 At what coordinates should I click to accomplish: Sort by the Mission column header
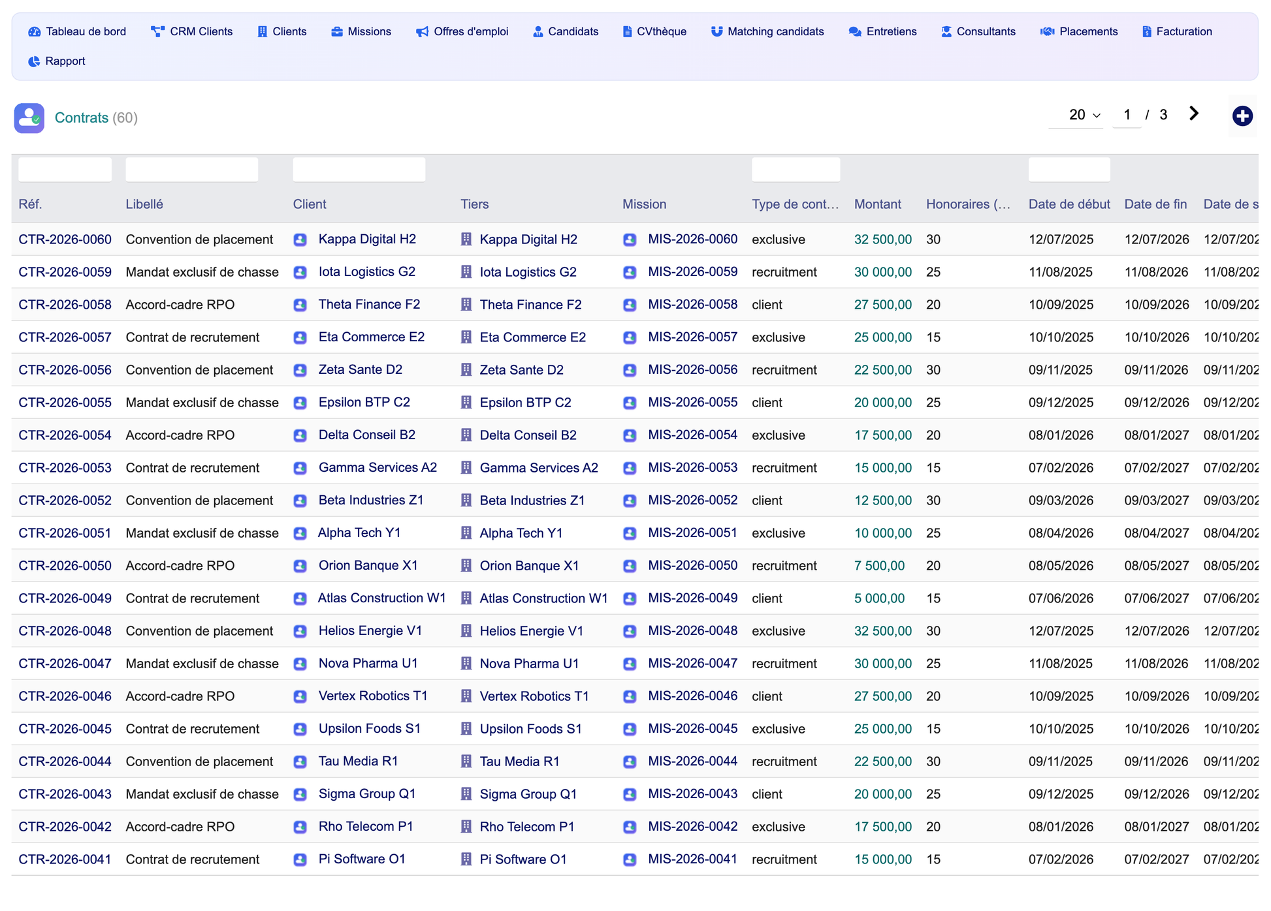tap(644, 204)
